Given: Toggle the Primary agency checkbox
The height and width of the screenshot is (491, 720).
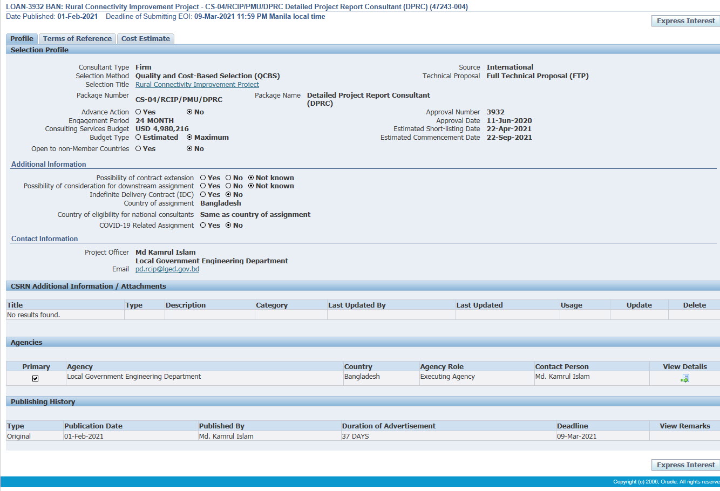Looking at the screenshot, I should coord(36,379).
